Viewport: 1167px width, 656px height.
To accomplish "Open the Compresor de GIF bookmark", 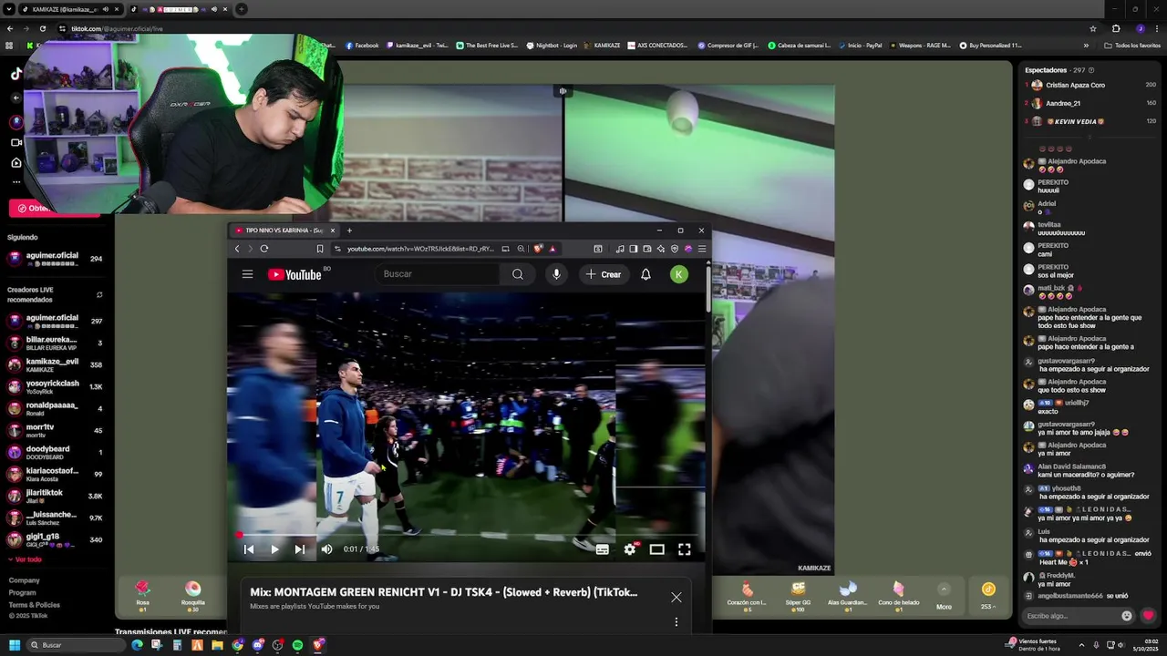I will pyautogui.click(x=728, y=46).
